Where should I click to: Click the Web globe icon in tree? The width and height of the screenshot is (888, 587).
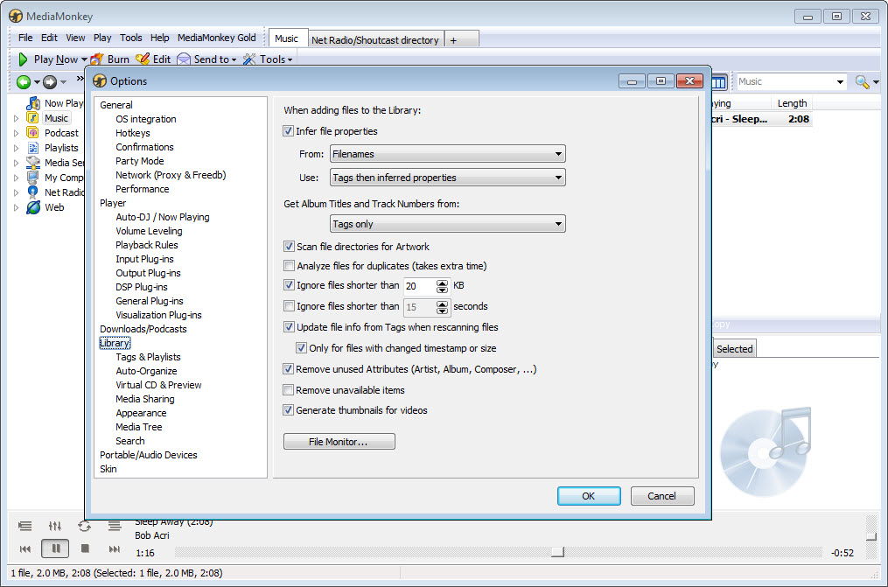tap(33, 207)
